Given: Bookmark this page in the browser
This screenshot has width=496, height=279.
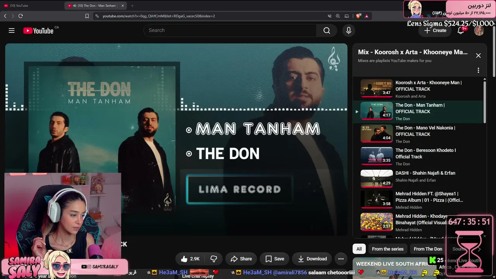Looking at the screenshot, I should (x=87, y=16).
